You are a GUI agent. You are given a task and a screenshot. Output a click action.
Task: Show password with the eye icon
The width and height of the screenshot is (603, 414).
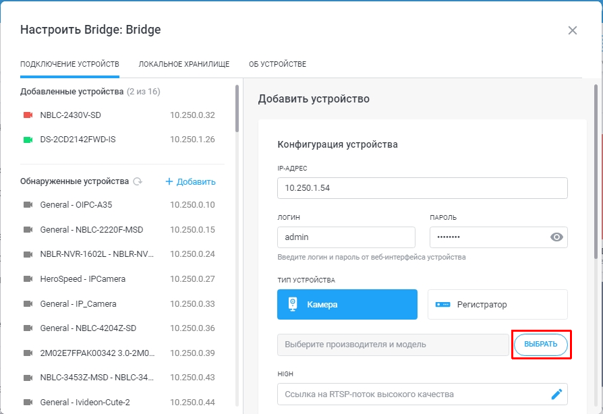pos(556,237)
